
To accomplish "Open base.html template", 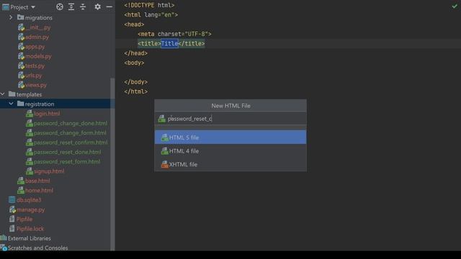I will pyautogui.click(x=37, y=181).
